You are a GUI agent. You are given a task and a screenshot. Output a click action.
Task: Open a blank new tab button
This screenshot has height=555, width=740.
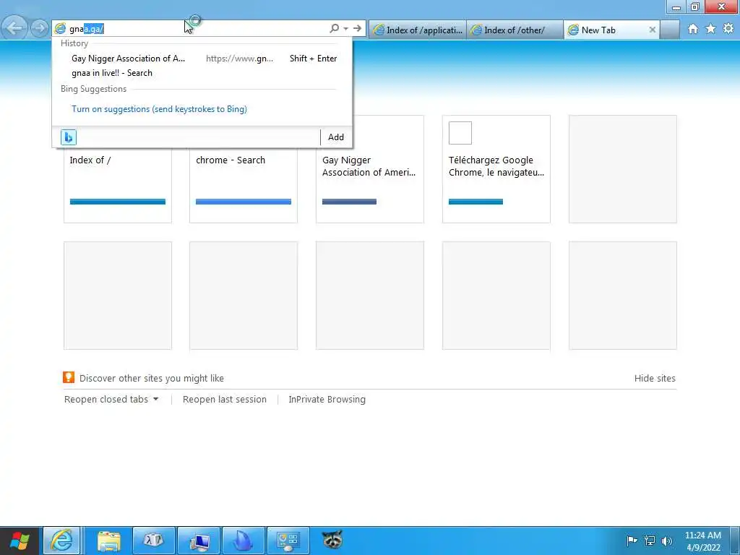[669, 30]
